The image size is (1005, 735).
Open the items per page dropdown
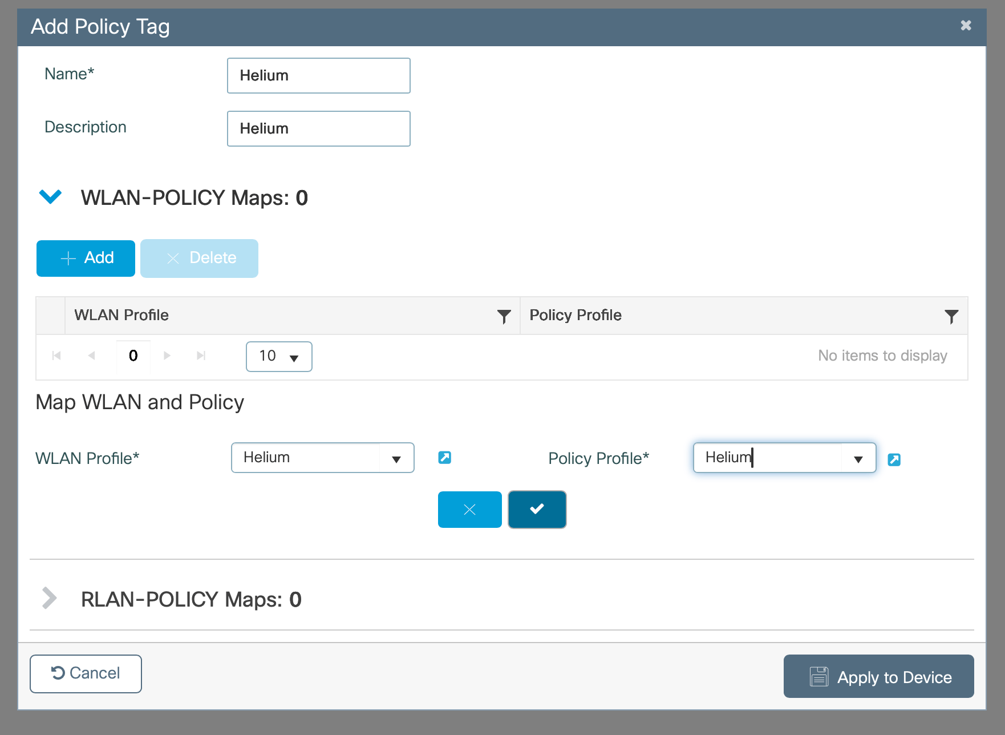click(x=279, y=357)
